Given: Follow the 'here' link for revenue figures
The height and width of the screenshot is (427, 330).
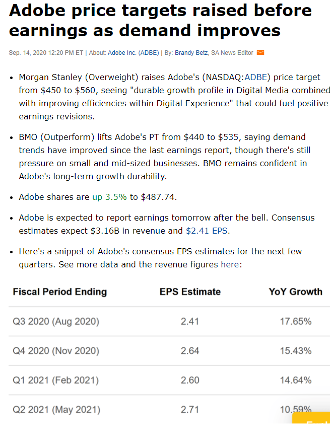Looking at the screenshot, I should click(230, 264).
